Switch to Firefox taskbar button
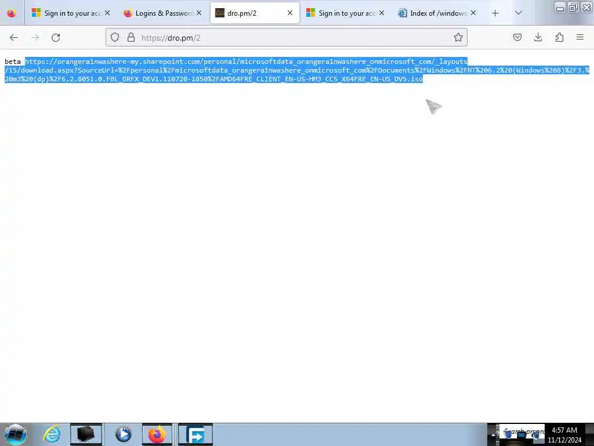594x446 pixels. (157, 434)
